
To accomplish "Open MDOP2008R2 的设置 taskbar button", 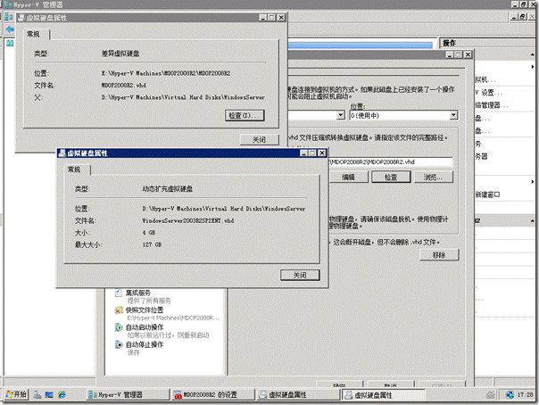I will click(213, 395).
